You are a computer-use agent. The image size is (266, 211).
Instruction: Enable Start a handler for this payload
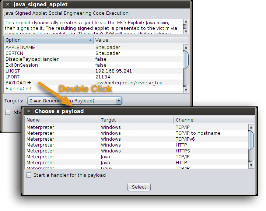click(x=29, y=175)
